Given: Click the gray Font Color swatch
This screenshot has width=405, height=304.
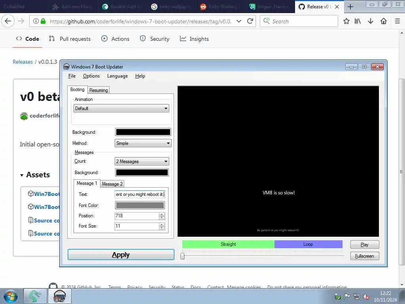Looking at the screenshot, I should click(140, 205).
